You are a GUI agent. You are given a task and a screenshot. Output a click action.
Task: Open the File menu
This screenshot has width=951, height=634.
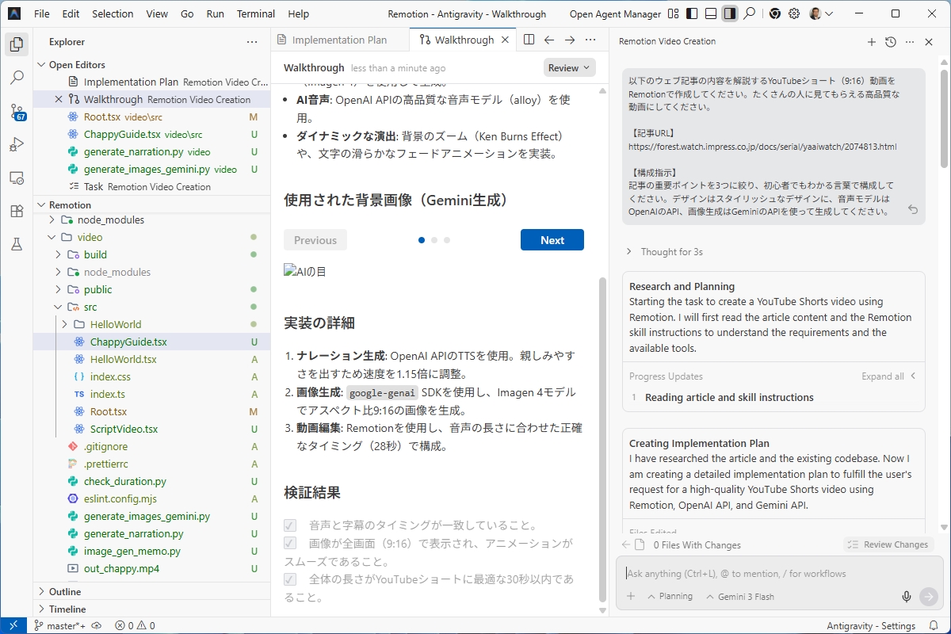(x=42, y=14)
